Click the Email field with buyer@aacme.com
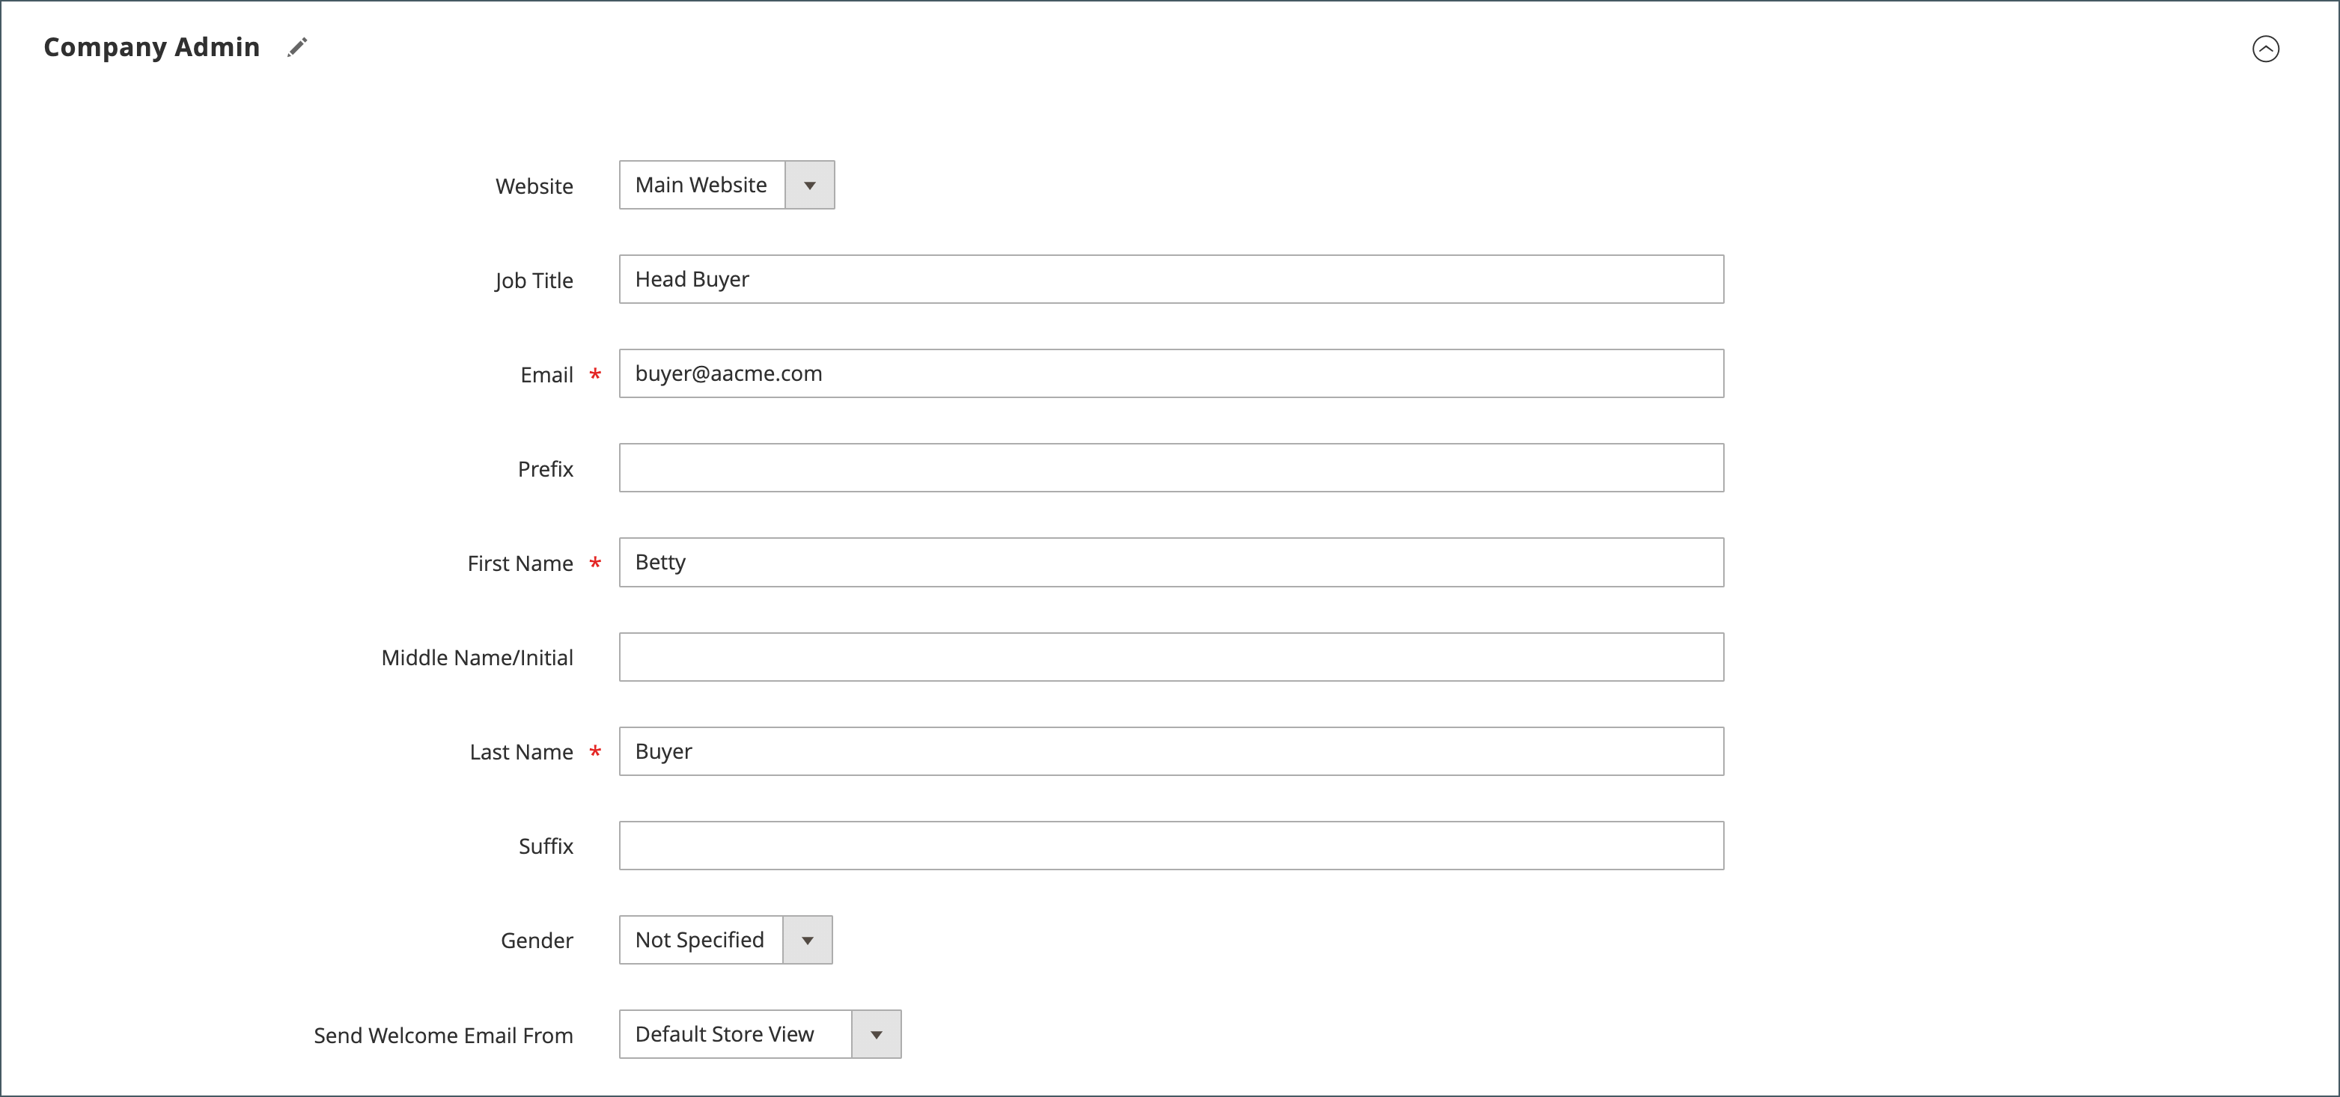 1171,373
